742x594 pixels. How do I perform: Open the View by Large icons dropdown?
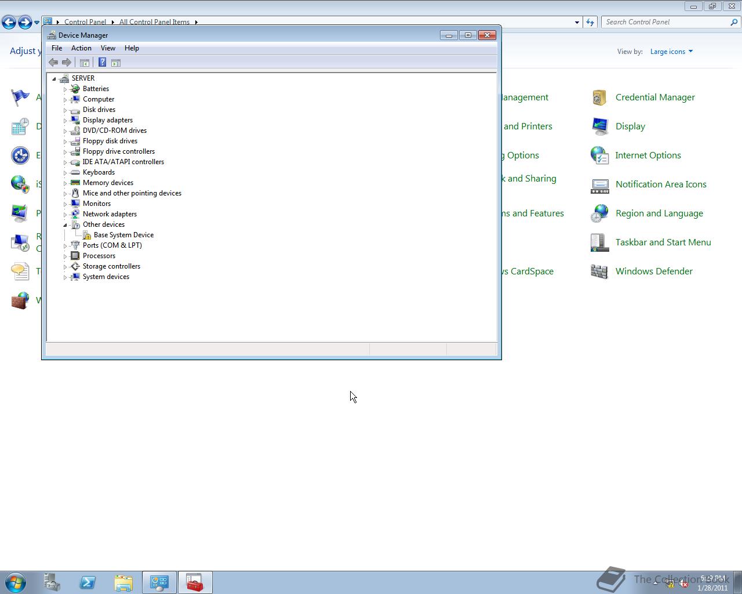tap(671, 52)
